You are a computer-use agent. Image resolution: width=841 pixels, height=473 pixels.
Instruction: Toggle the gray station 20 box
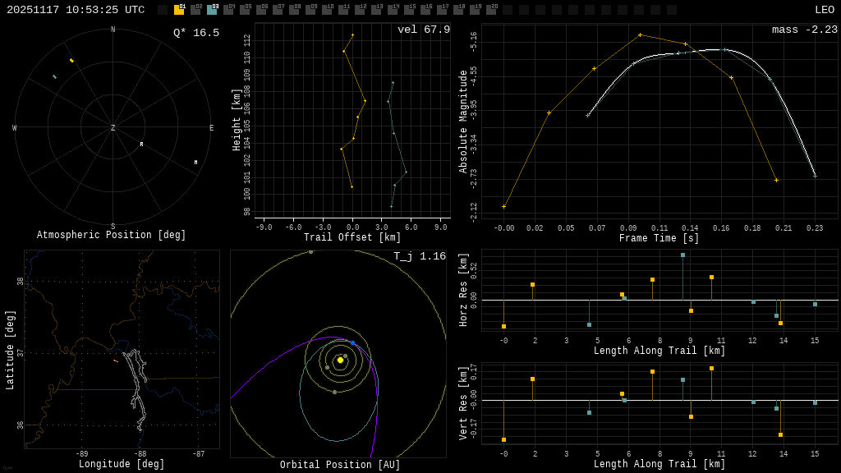(x=491, y=10)
